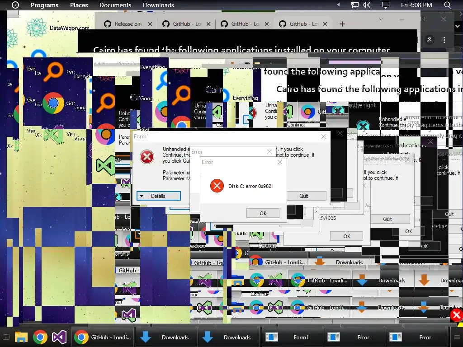
Task: Click the search magnifier in the top bar
Action: click(448, 5)
